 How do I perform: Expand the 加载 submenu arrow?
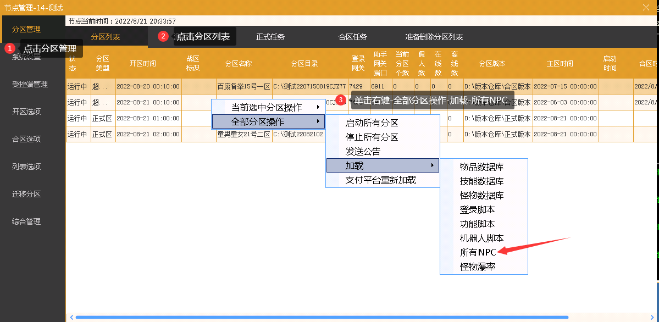coord(432,166)
